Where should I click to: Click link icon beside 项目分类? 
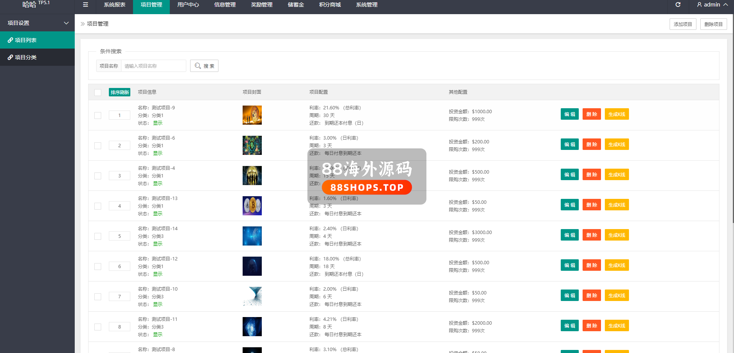[x=10, y=57]
